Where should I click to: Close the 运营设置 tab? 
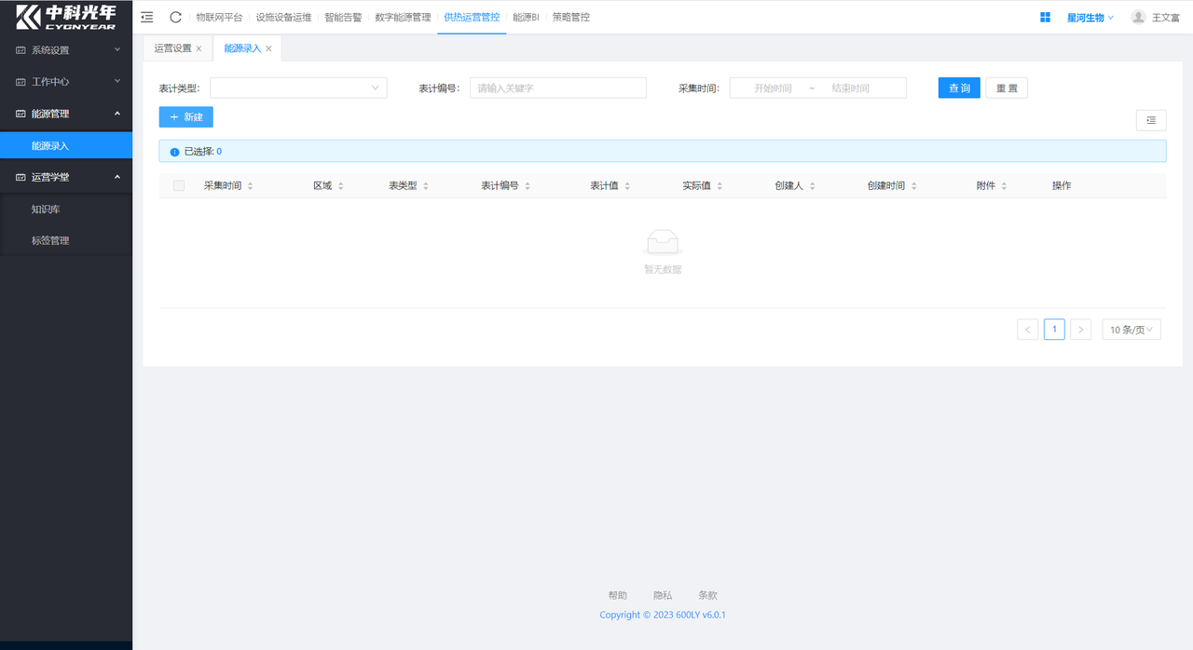click(199, 48)
